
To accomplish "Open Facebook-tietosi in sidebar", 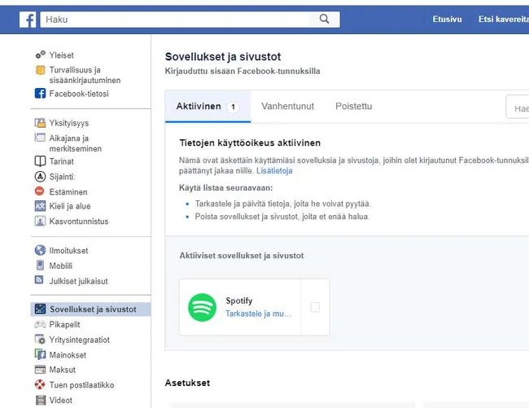I will coord(78,94).
